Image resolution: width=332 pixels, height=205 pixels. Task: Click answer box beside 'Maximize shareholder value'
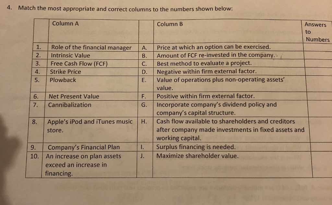322,165
